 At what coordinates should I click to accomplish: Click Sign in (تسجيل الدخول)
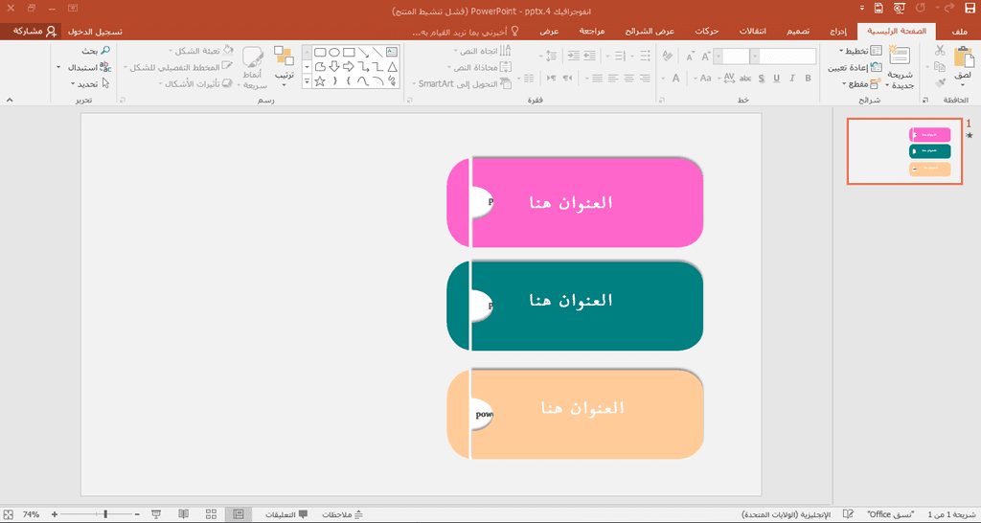tap(95, 32)
